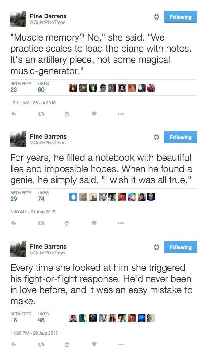
Task: Like the fight-or-flight response tweet
Action: coord(94,344)
